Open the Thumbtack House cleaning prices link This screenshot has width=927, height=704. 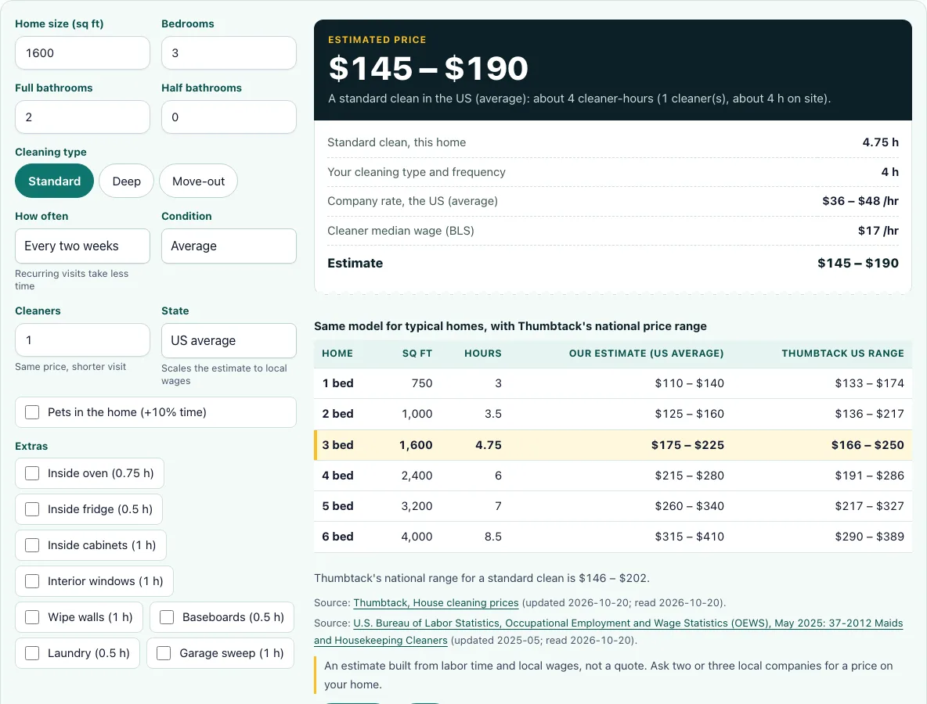pos(436,603)
